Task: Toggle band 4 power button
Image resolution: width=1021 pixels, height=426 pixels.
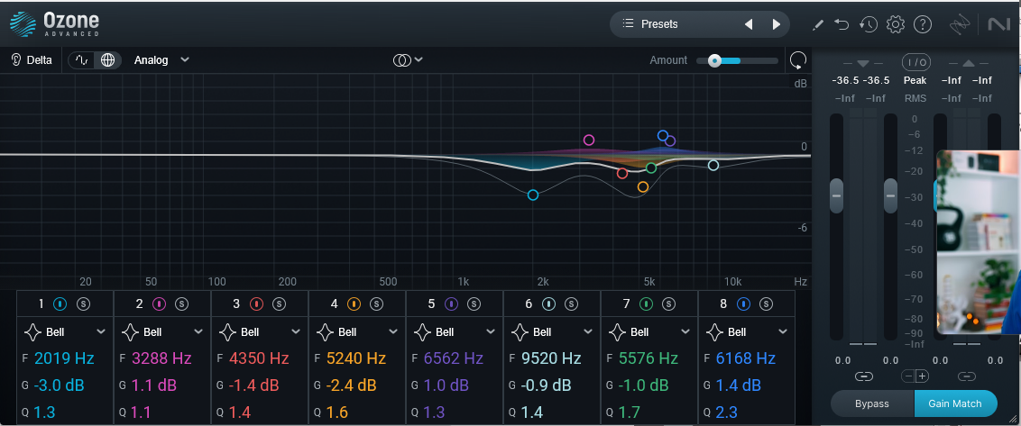Action: pyautogui.click(x=354, y=304)
